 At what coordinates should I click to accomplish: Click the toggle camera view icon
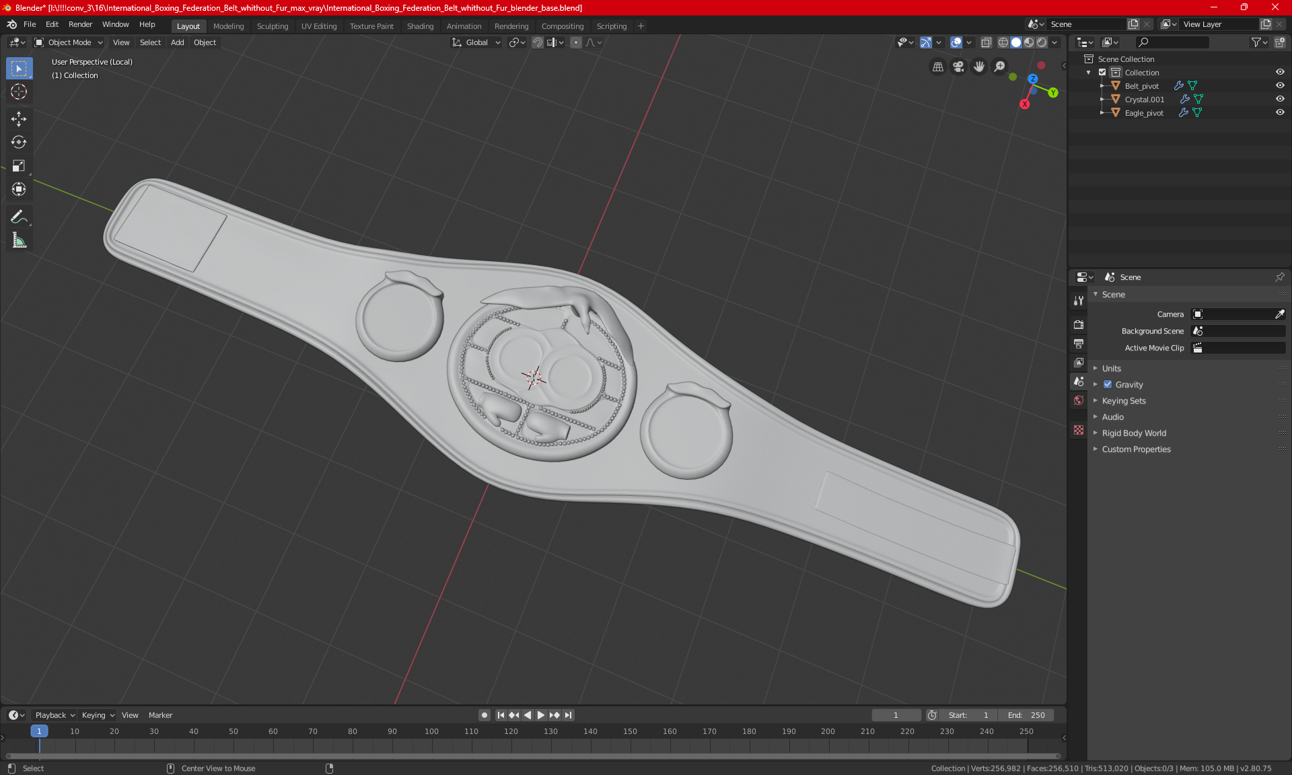pyautogui.click(x=958, y=67)
